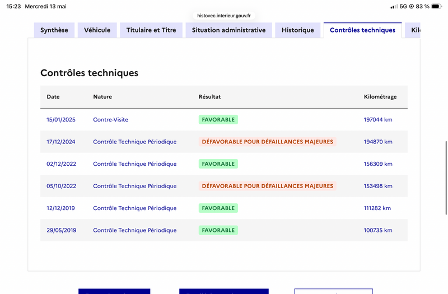Click the 05/10/2022 Contrôle Technique Périodique row
The image size is (448, 294).
224,186
